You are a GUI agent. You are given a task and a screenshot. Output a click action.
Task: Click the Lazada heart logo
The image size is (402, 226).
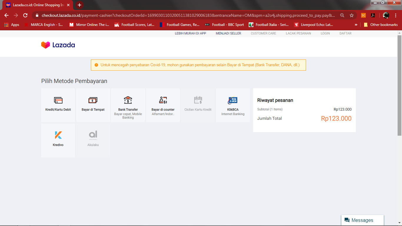[46, 45]
